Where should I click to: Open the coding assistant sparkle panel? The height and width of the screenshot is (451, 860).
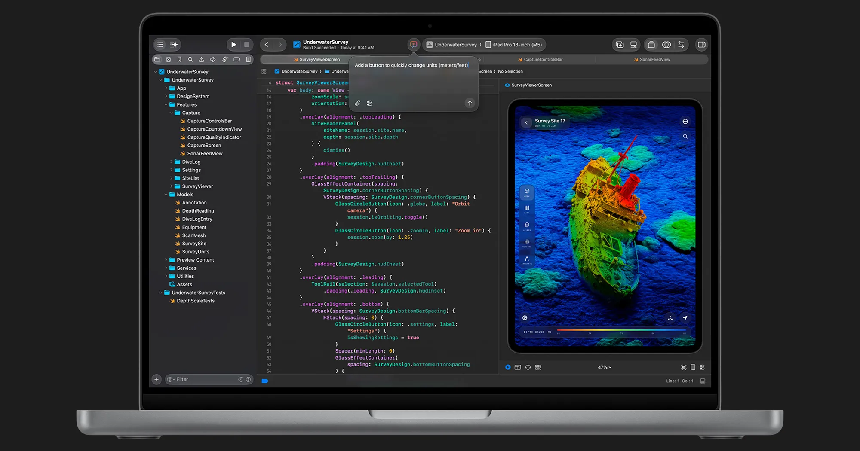(174, 45)
